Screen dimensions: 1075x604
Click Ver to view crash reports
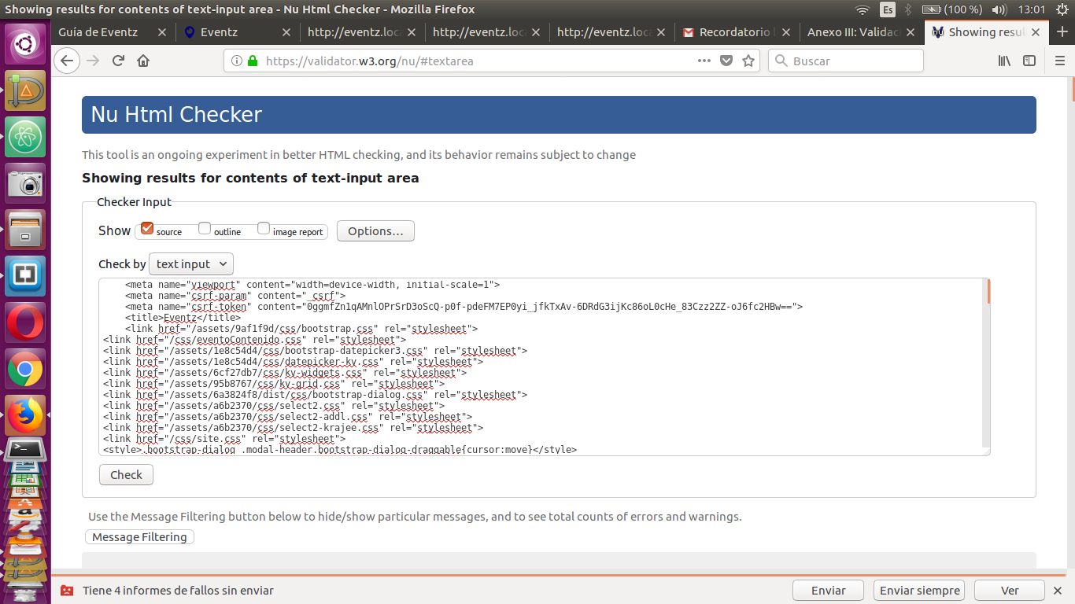[1010, 591]
